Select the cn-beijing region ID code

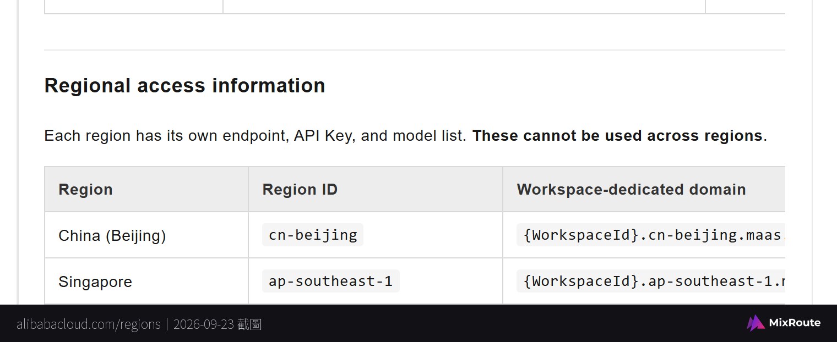[313, 235]
